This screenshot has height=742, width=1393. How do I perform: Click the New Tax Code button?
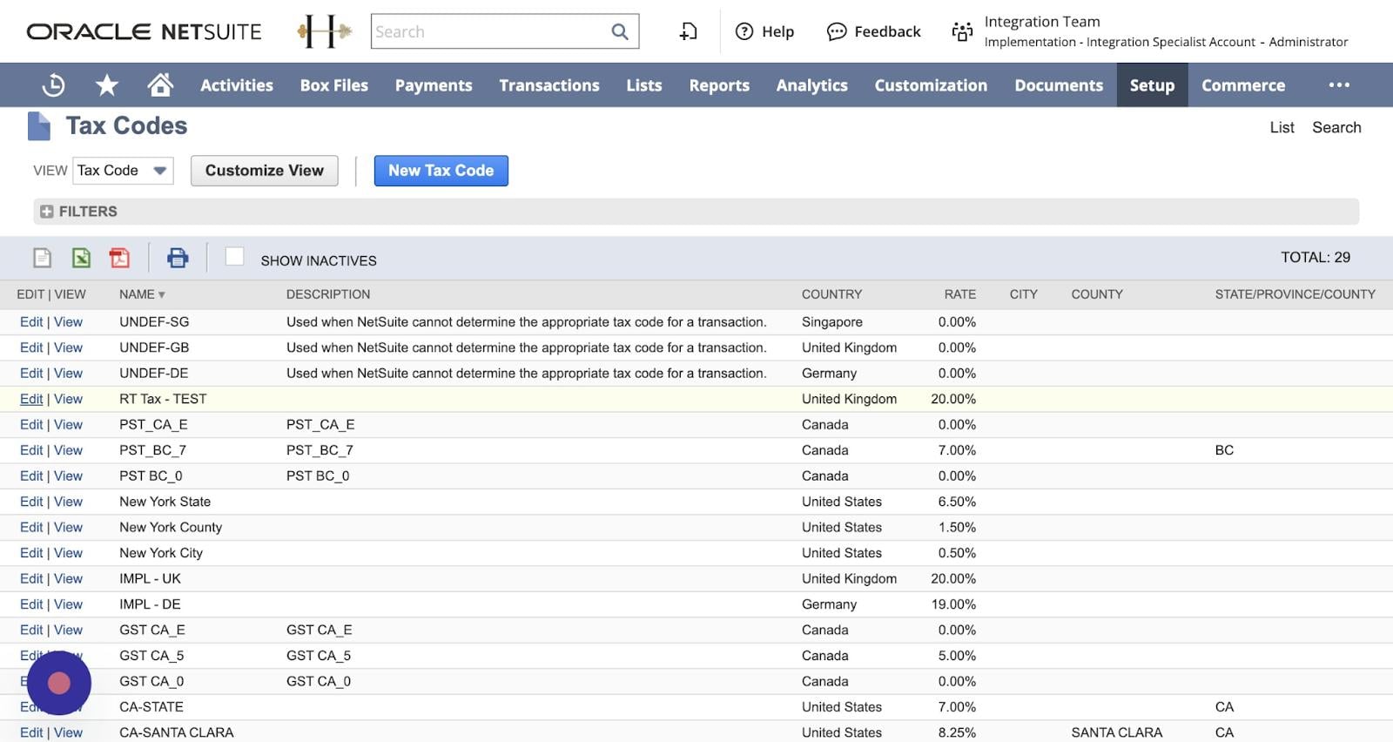pos(441,171)
